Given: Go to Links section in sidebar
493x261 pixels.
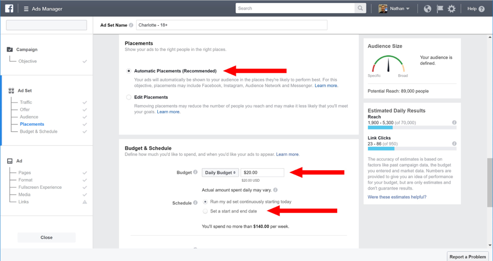Looking at the screenshot, I should (x=23, y=201).
